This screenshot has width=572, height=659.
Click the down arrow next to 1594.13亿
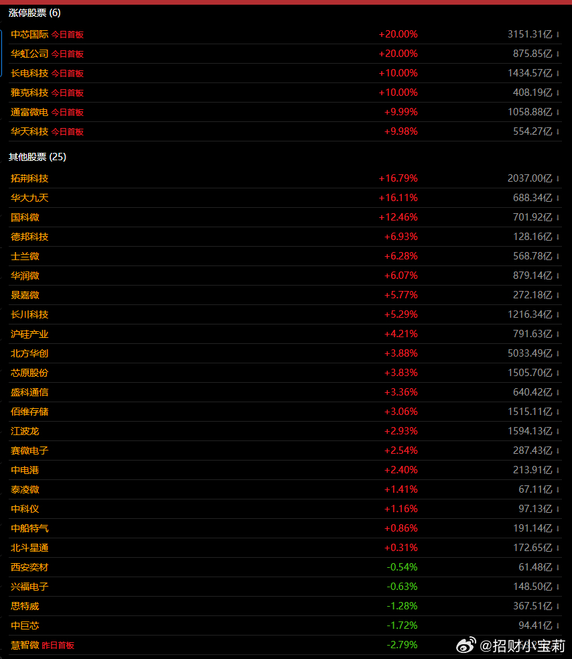558,431
